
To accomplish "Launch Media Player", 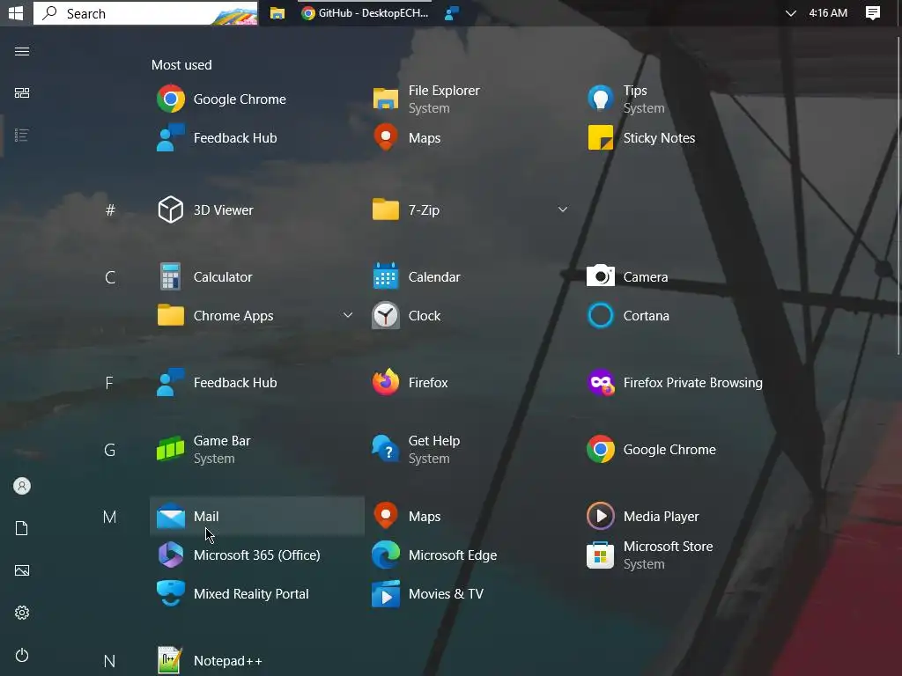I will coord(686,516).
